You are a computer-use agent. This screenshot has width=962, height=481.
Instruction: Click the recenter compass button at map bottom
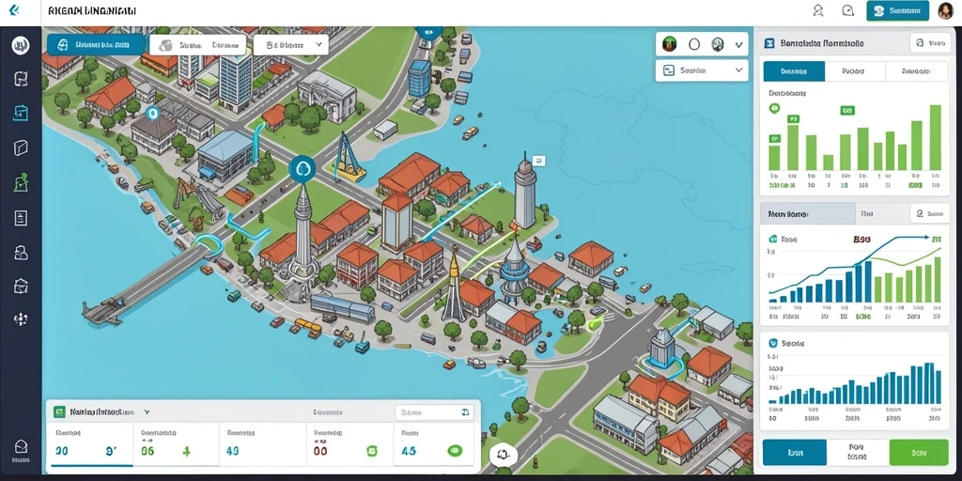click(x=504, y=456)
